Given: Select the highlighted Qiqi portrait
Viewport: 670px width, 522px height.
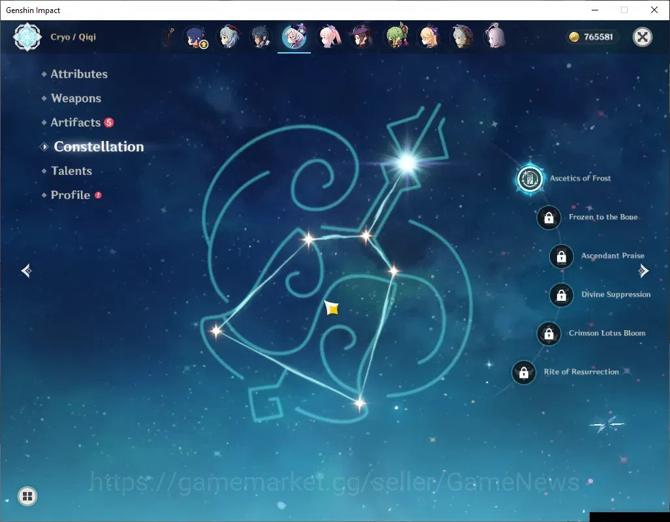Looking at the screenshot, I should pyautogui.click(x=294, y=37).
